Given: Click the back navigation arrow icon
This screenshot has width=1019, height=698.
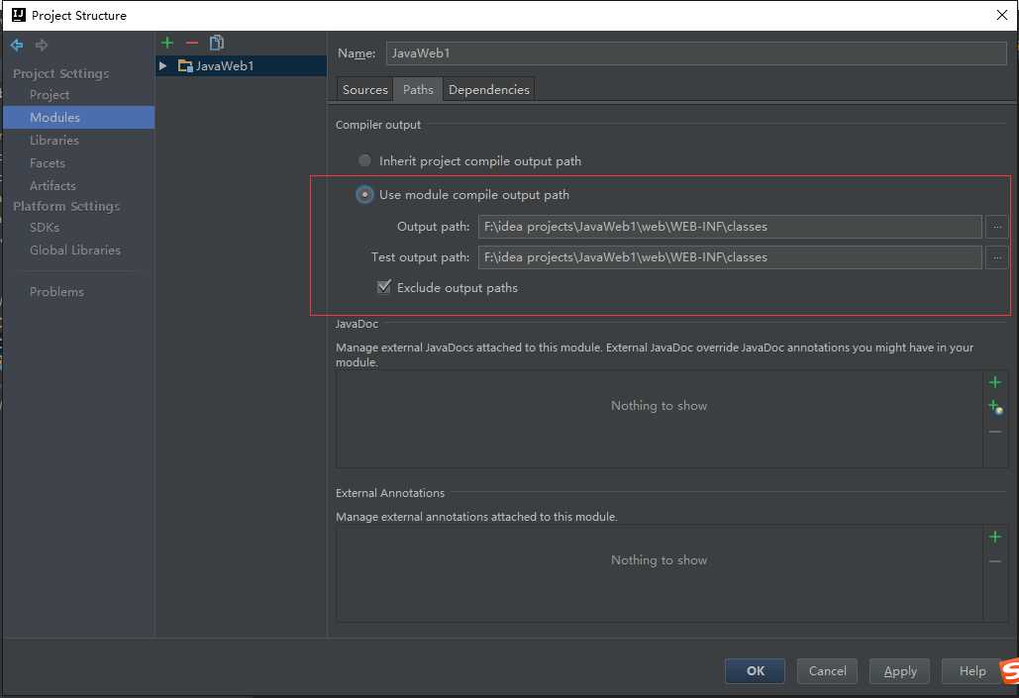Looking at the screenshot, I should pos(17,45).
